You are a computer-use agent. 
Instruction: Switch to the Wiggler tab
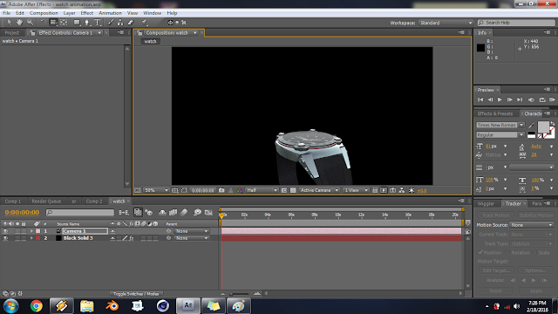coord(487,203)
